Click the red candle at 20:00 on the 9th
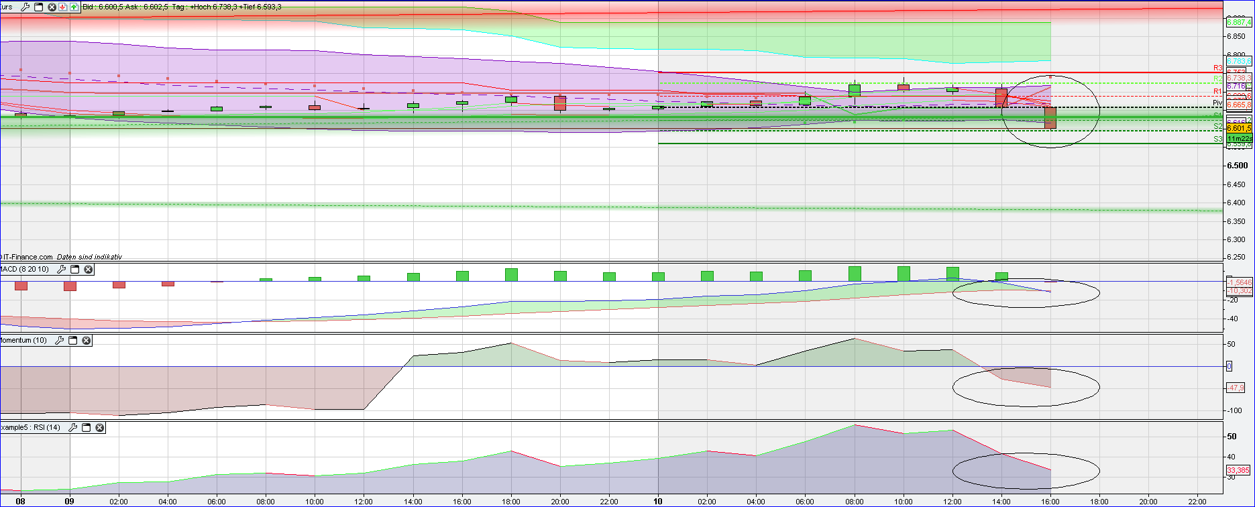1255x507 pixels. pyautogui.click(x=560, y=103)
